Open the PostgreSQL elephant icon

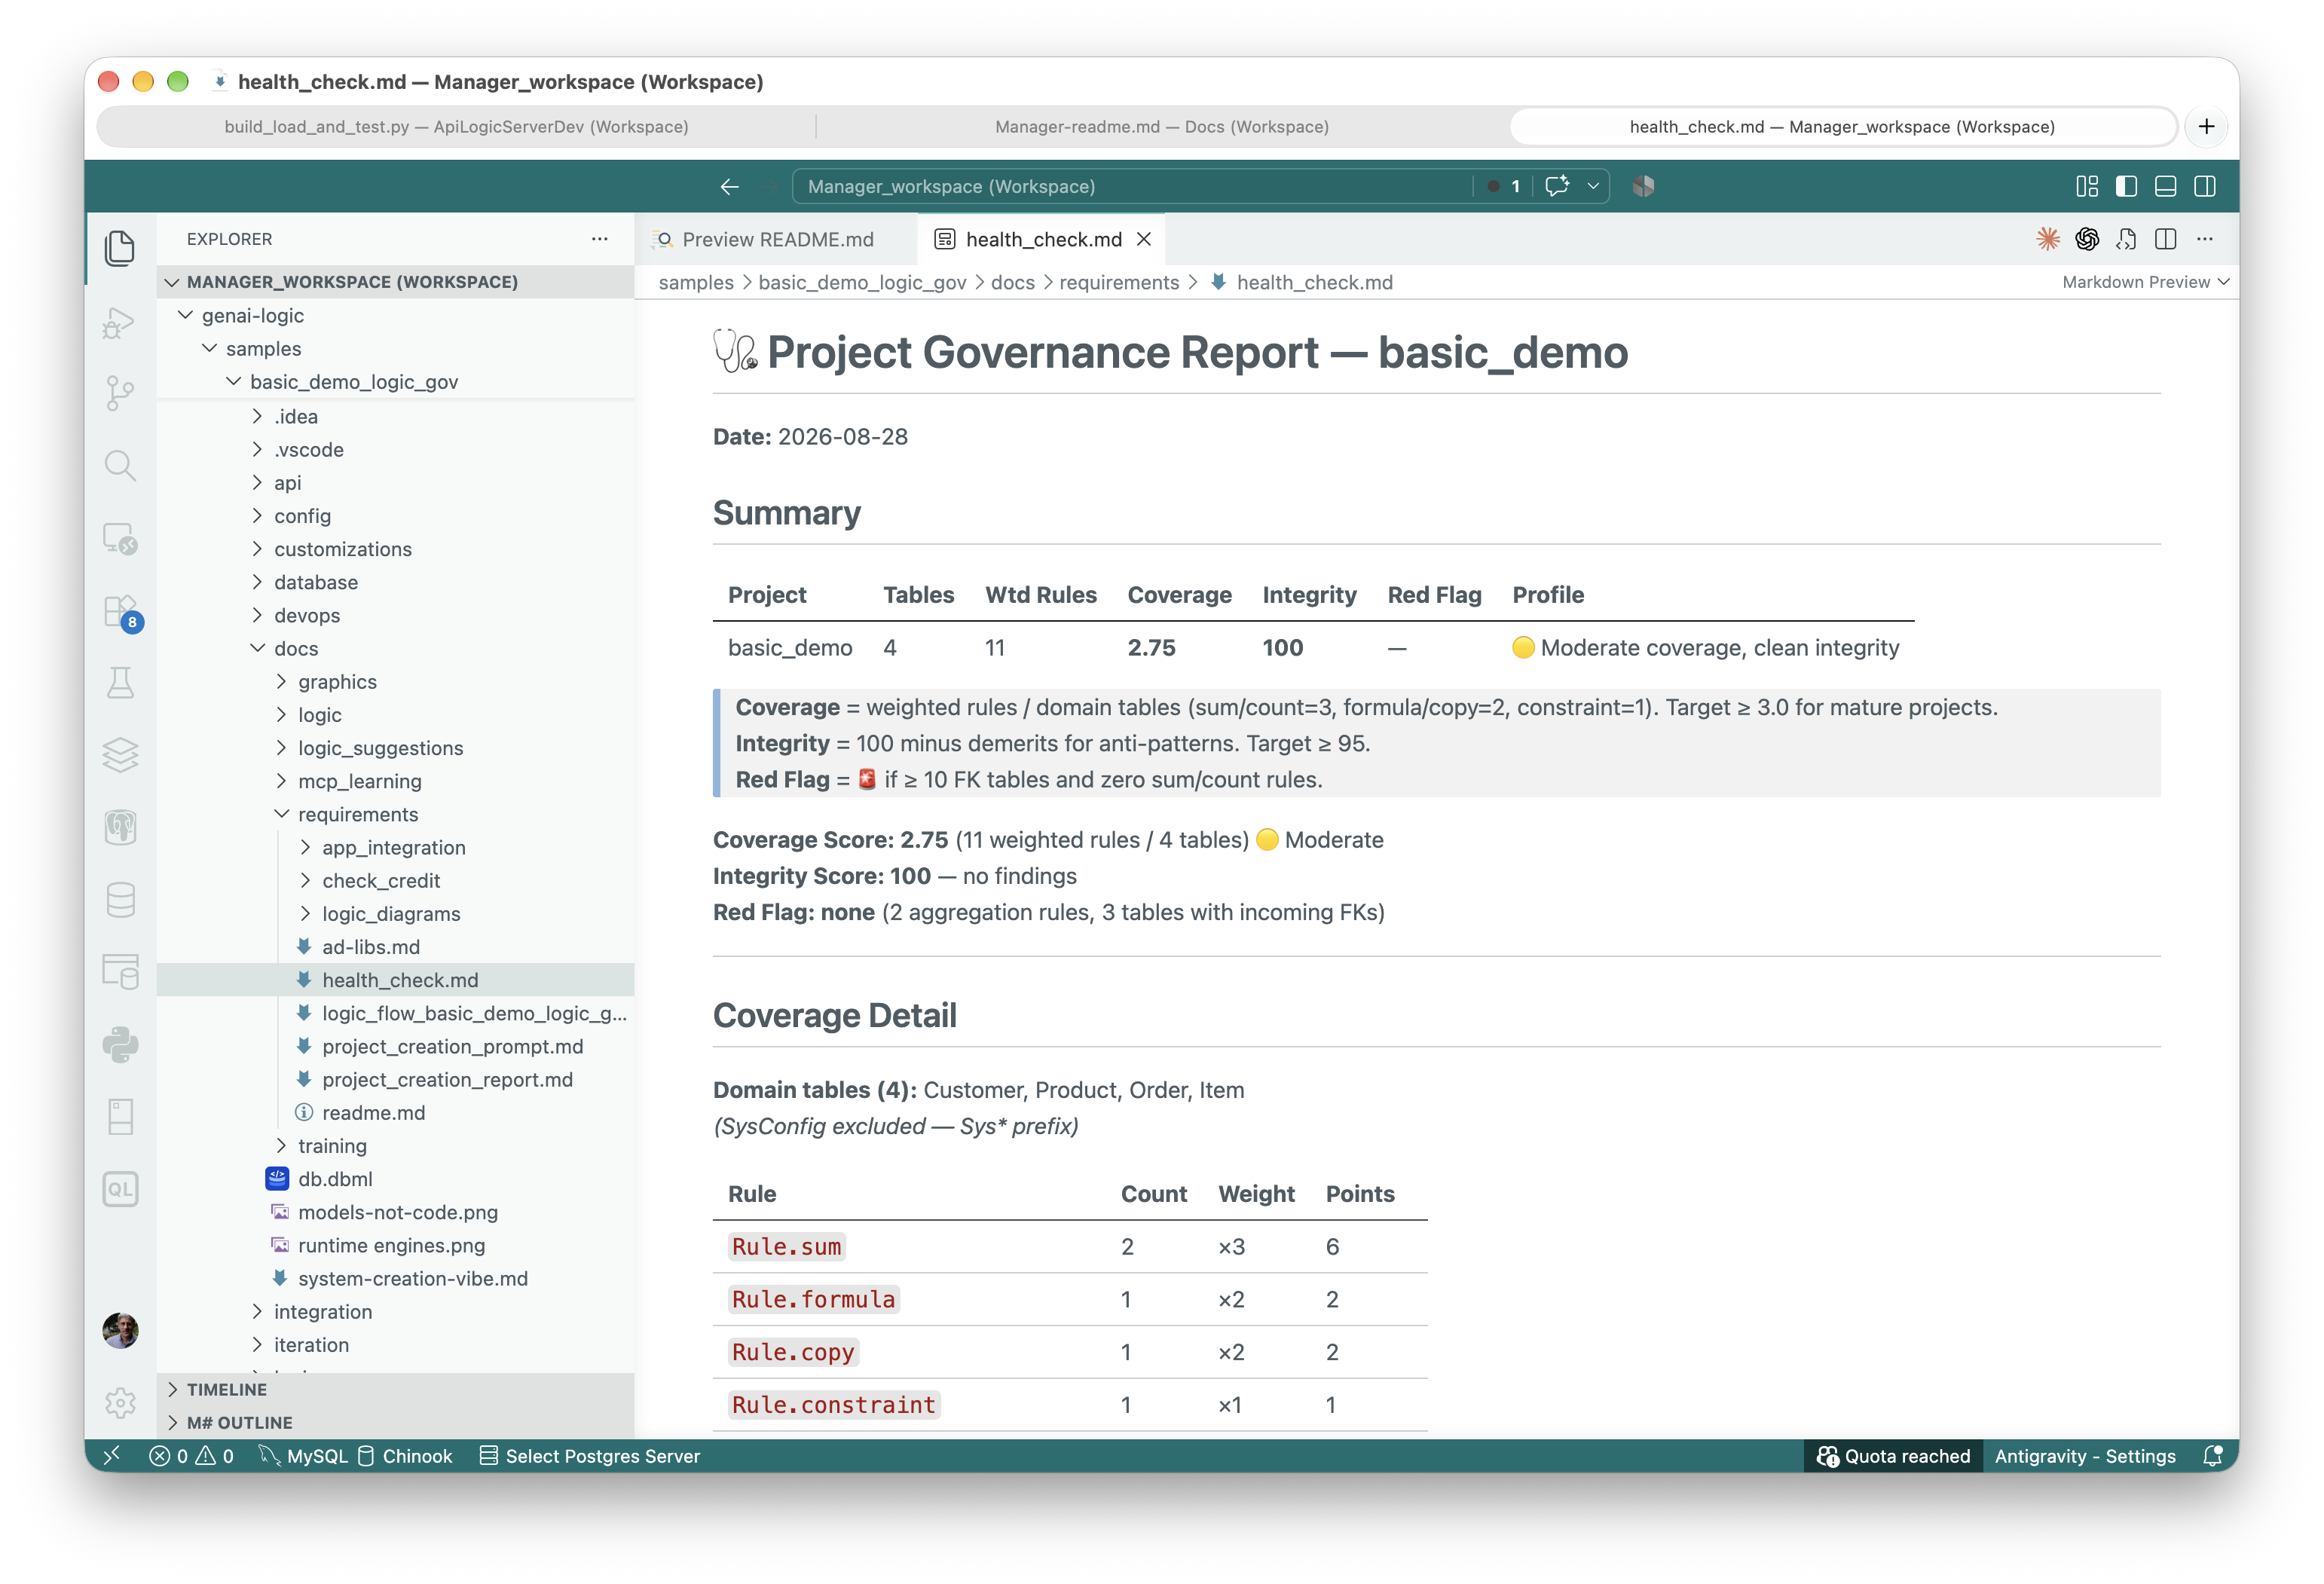pos(120,827)
